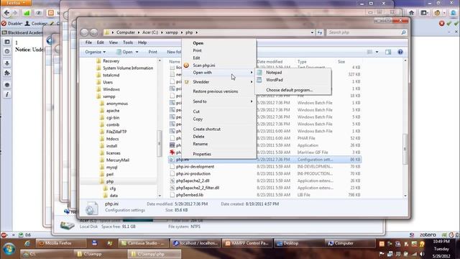This screenshot has height=259, width=460.
Task: Sort by the Size column header
Action: pos(341,62)
